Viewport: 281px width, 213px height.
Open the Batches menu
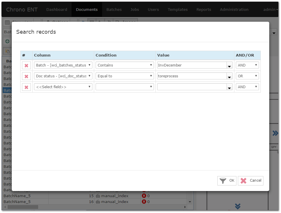[x=114, y=9]
